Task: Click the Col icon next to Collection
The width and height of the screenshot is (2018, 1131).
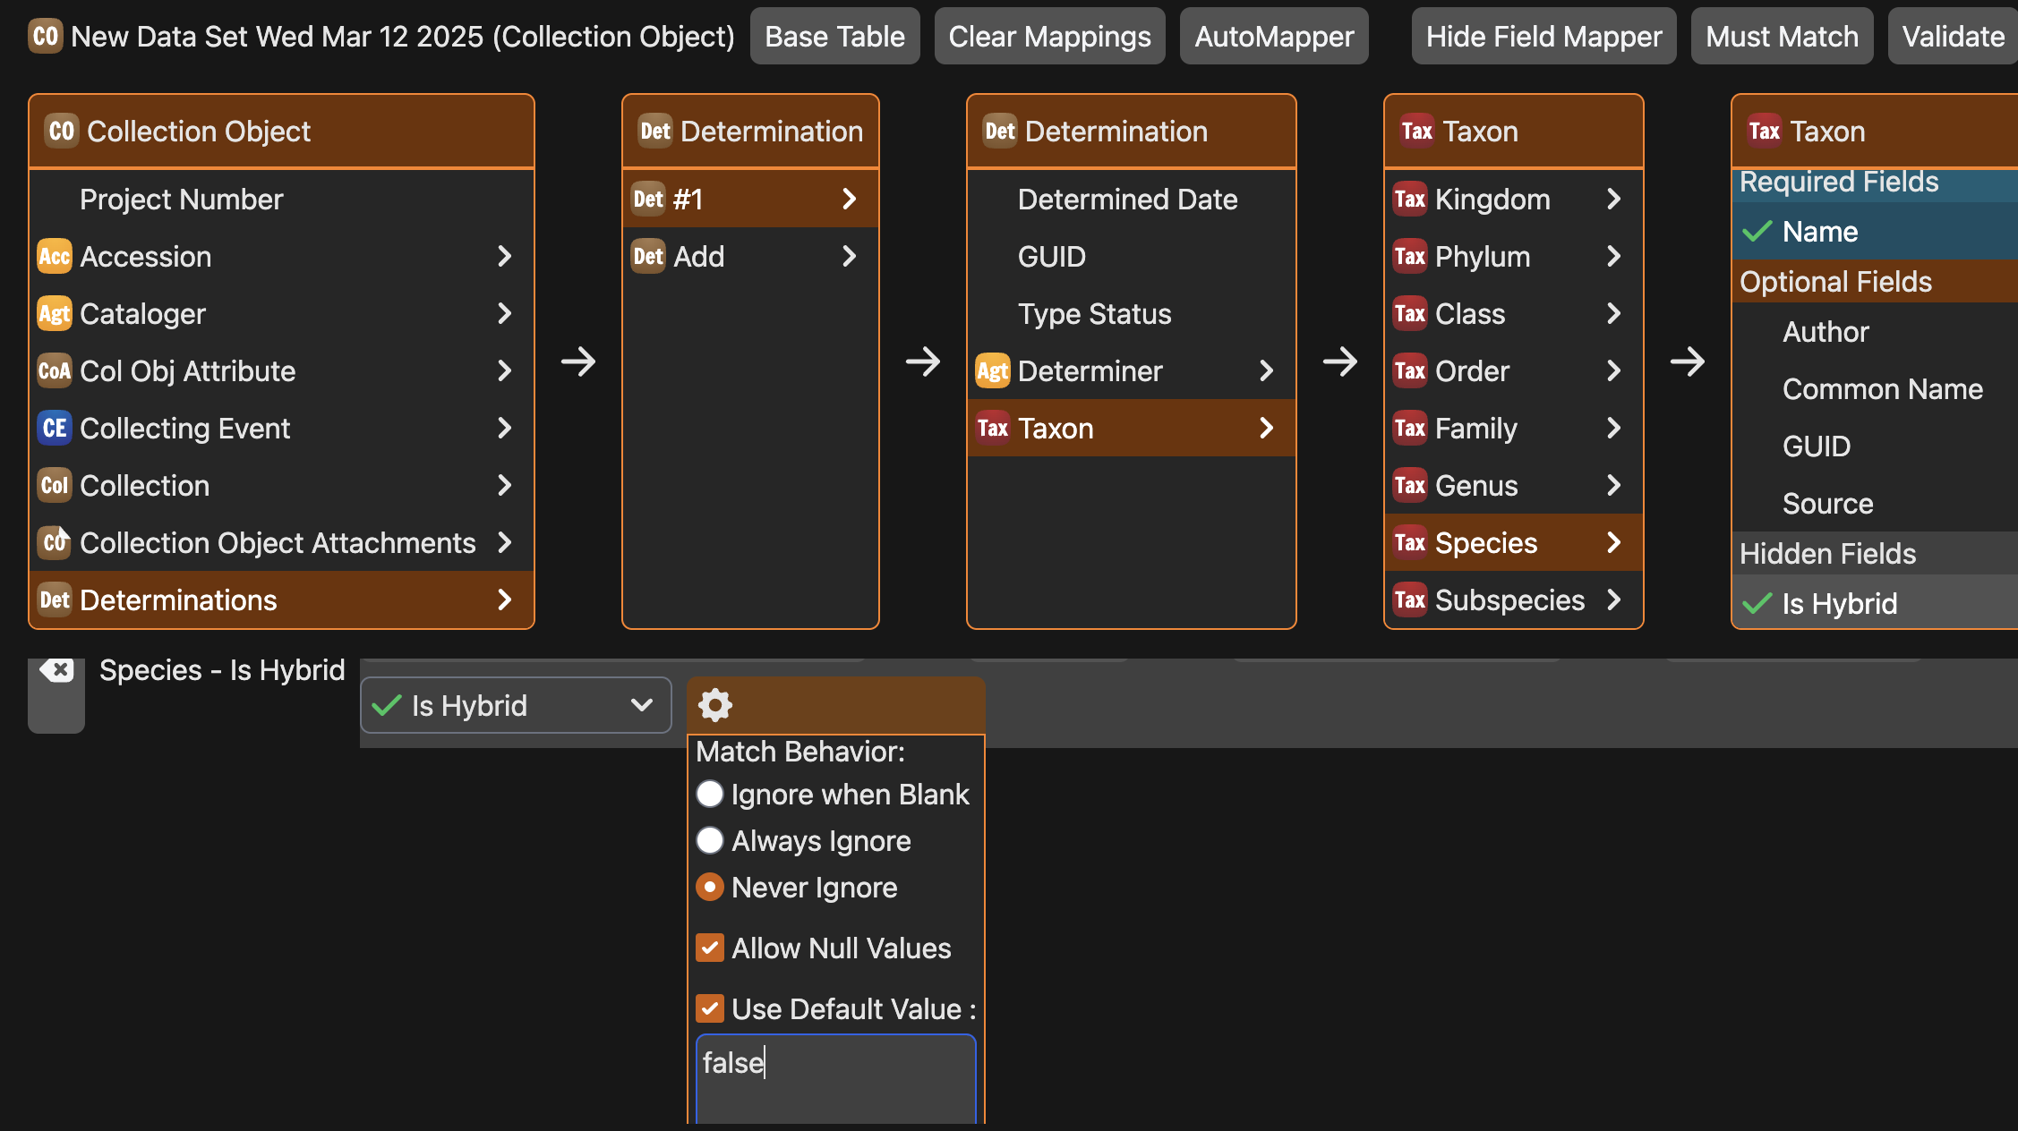Action: click(55, 485)
